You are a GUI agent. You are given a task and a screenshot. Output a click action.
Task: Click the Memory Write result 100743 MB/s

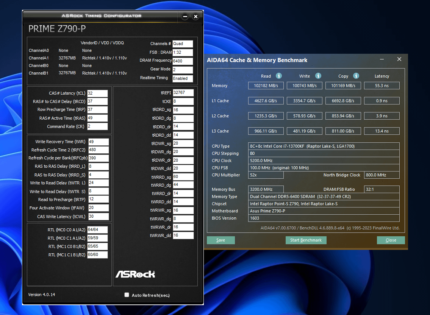pyautogui.click(x=305, y=86)
